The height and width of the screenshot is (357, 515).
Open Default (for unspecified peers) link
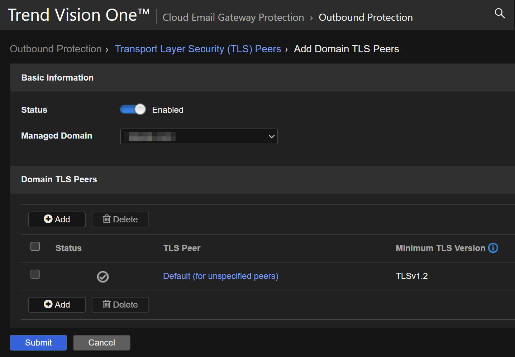coord(220,276)
